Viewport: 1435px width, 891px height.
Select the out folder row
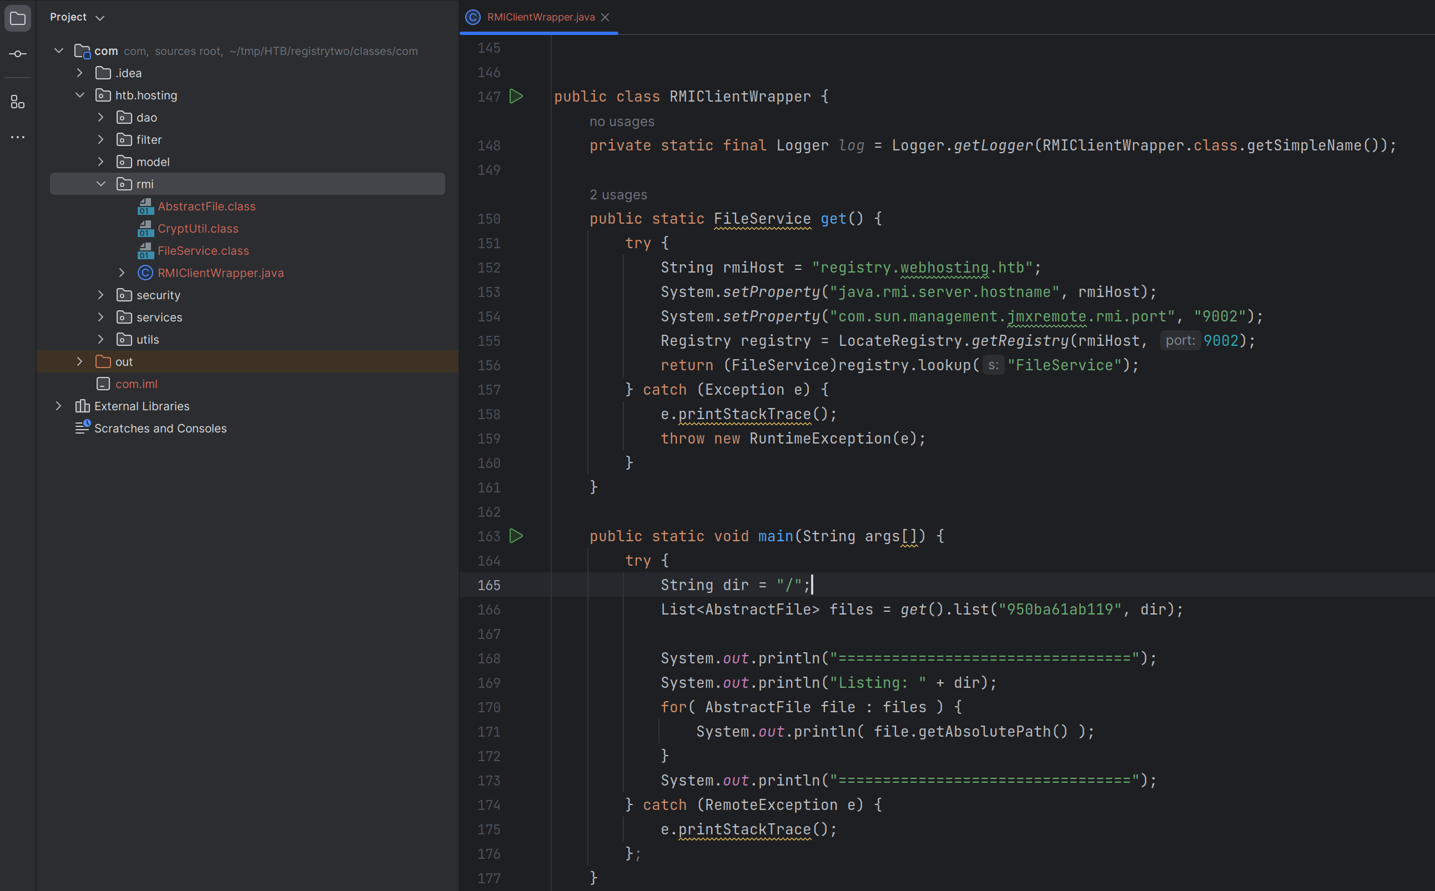[248, 361]
